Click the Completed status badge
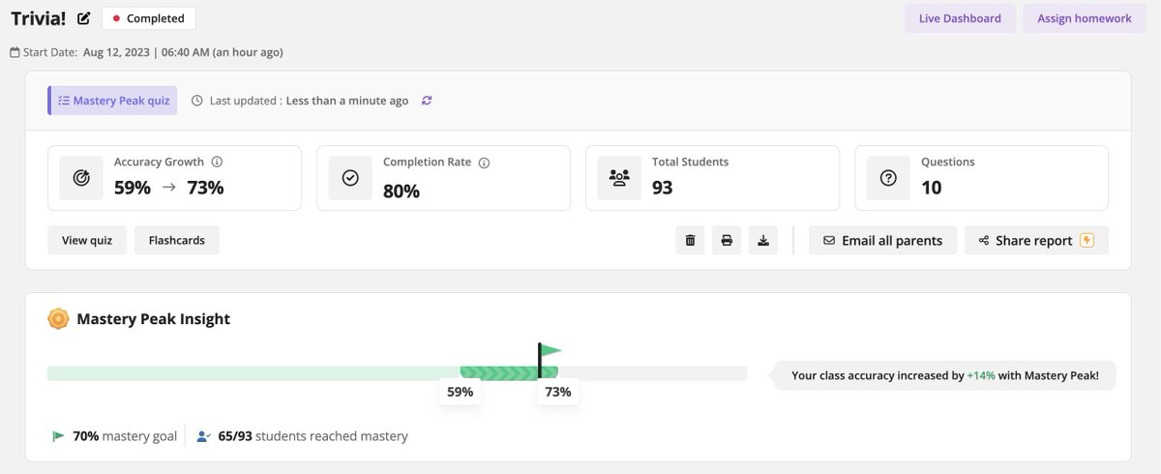 pyautogui.click(x=149, y=18)
